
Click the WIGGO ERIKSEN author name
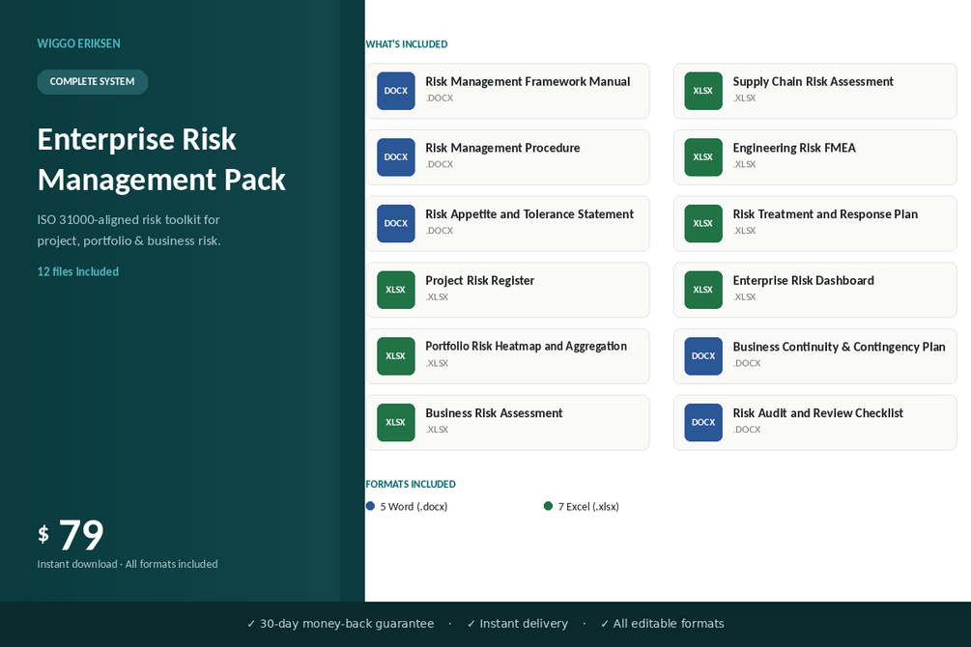coord(78,43)
